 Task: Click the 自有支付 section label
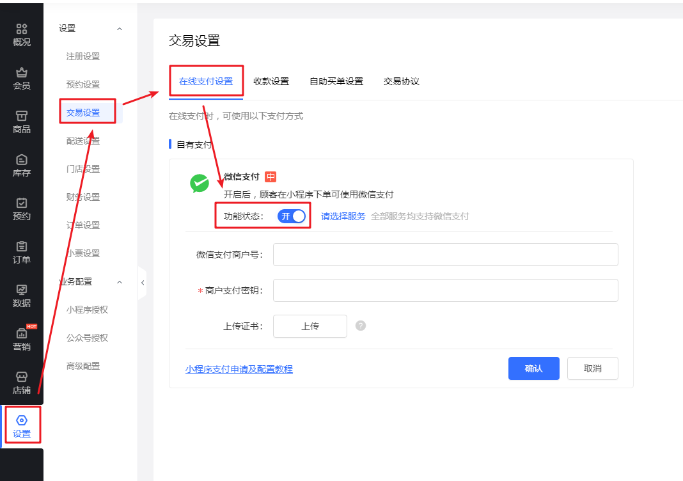194,145
